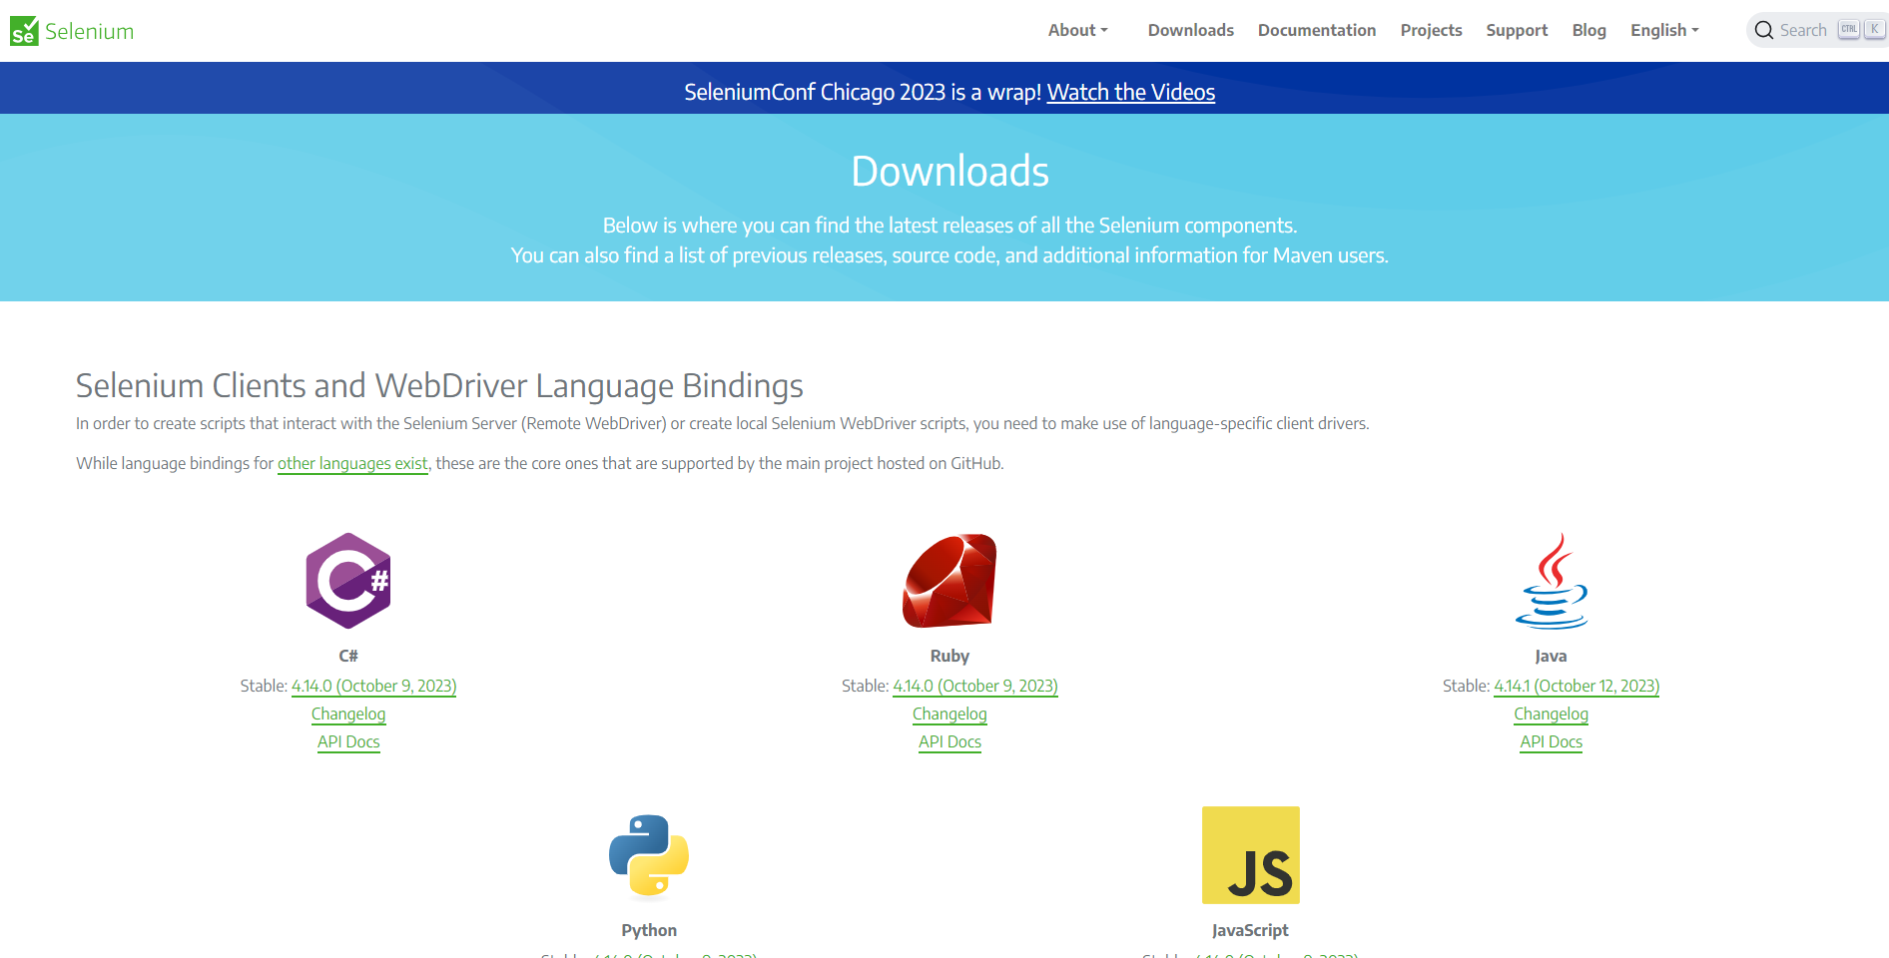
Task: Open the Java API Docs link
Action: point(1551,741)
